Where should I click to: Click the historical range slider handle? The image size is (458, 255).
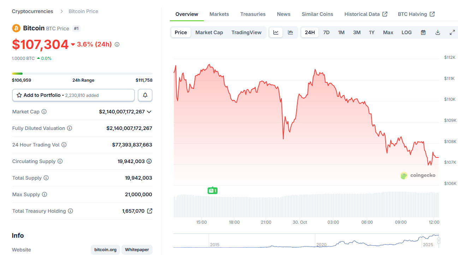coord(439,241)
